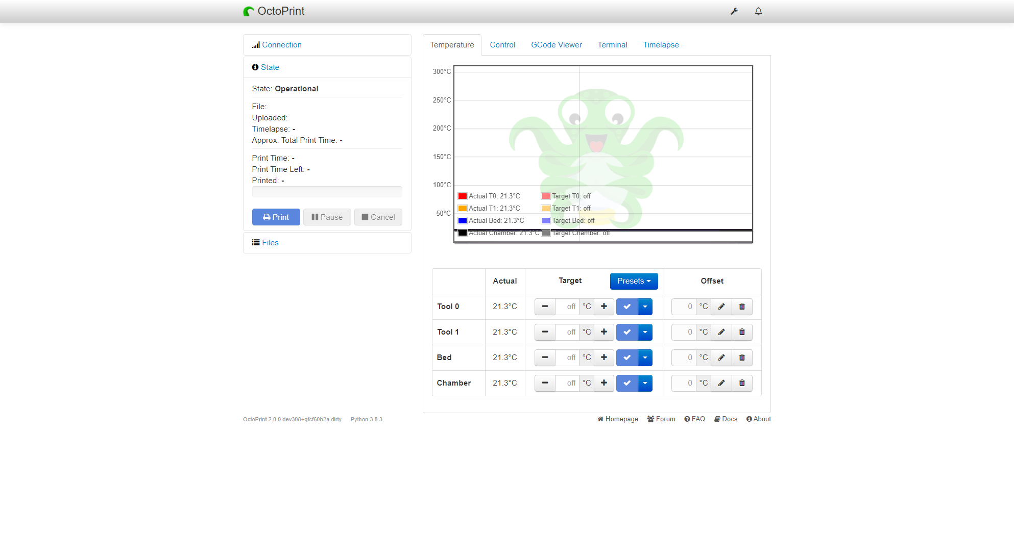Click the Pause button
Screen dimensions: 1014x535
click(327, 217)
